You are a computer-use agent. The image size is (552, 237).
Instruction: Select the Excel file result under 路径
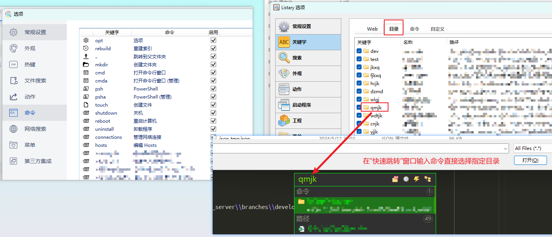pyautogui.click(x=364, y=229)
